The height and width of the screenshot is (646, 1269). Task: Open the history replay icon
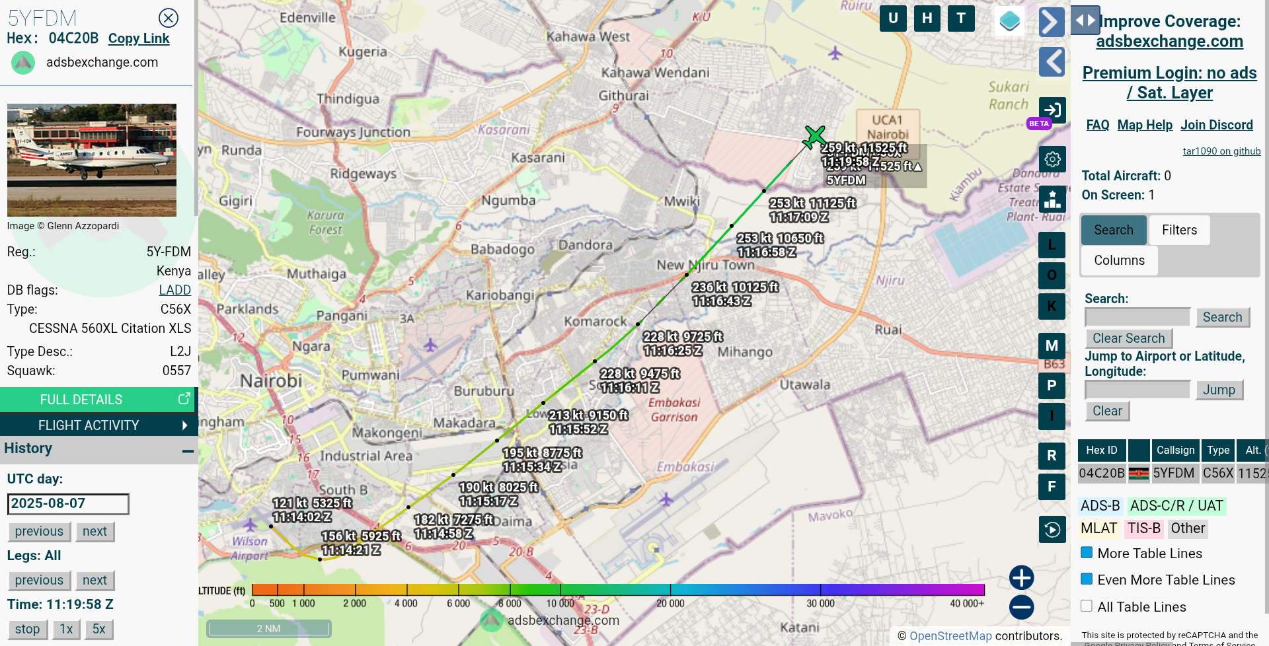pos(1052,529)
